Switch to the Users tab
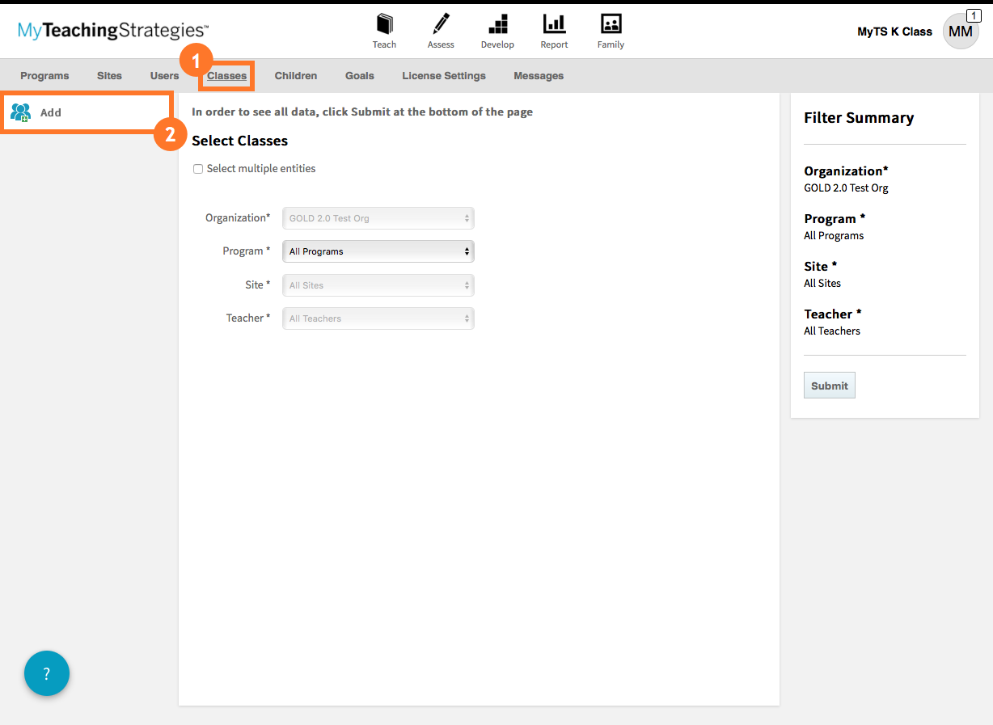The width and height of the screenshot is (993, 725). click(164, 75)
